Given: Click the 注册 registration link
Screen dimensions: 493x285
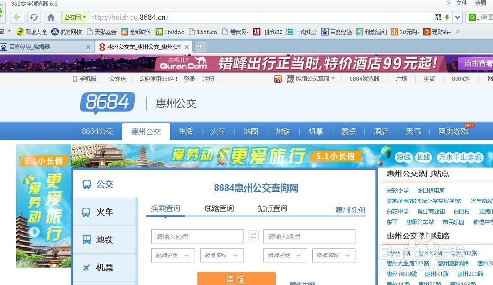Looking at the screenshot, I should tap(208, 79).
